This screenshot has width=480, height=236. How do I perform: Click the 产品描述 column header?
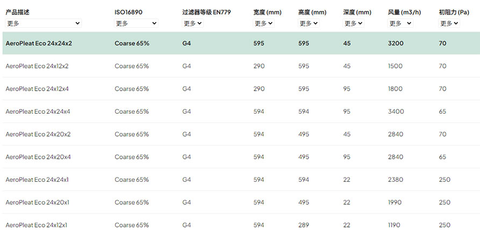pos(17,12)
